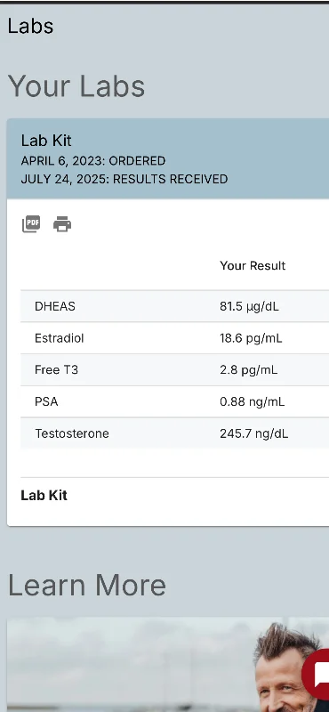Click the PSA test label
This screenshot has width=329, height=712.
(46, 402)
